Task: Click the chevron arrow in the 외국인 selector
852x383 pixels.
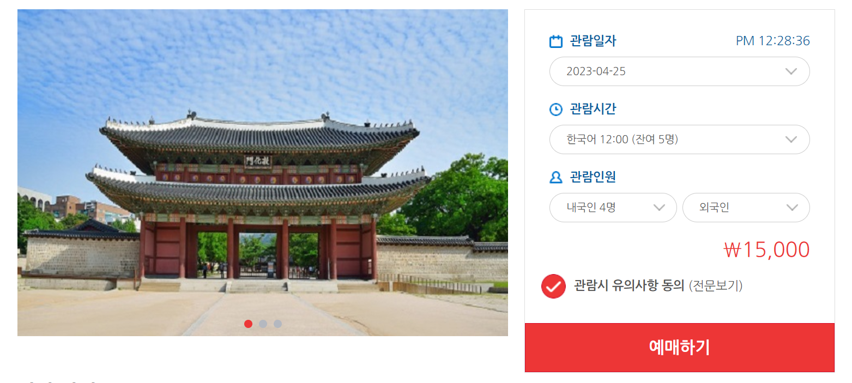Action: (x=791, y=208)
